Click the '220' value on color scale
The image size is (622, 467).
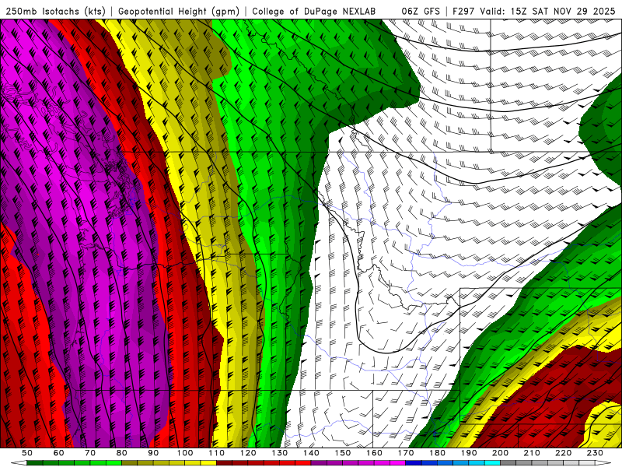(563, 453)
